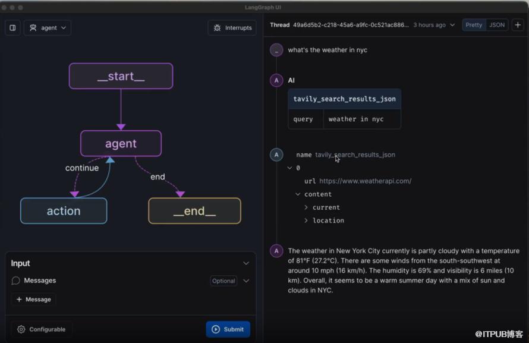Open the Configurable settings

[x=42, y=329]
